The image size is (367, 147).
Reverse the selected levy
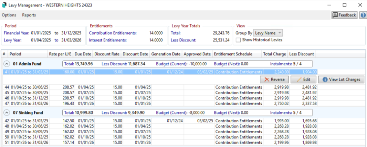click(274, 79)
